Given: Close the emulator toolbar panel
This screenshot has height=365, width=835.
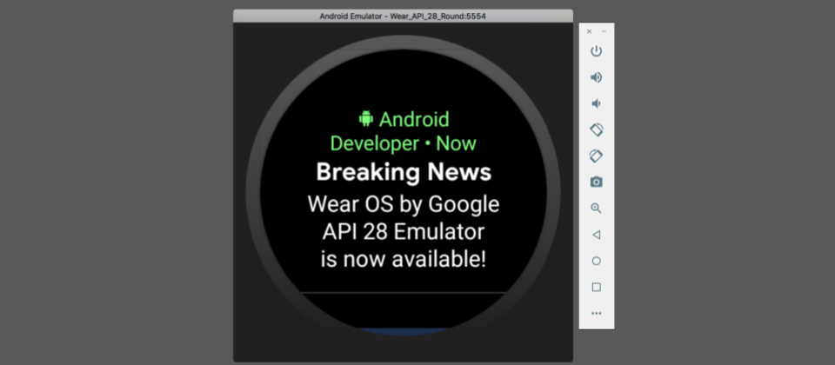Looking at the screenshot, I should click(x=589, y=31).
